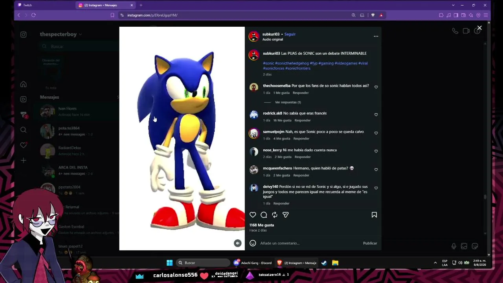Open notifications heart in Instagram sidebar
Image resolution: width=503 pixels, height=283 pixels.
tap(24, 145)
